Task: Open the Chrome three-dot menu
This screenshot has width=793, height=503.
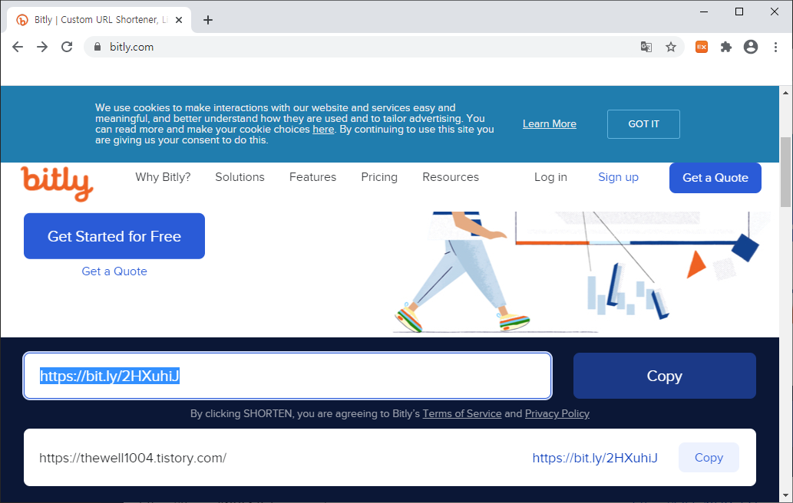Action: 775,47
